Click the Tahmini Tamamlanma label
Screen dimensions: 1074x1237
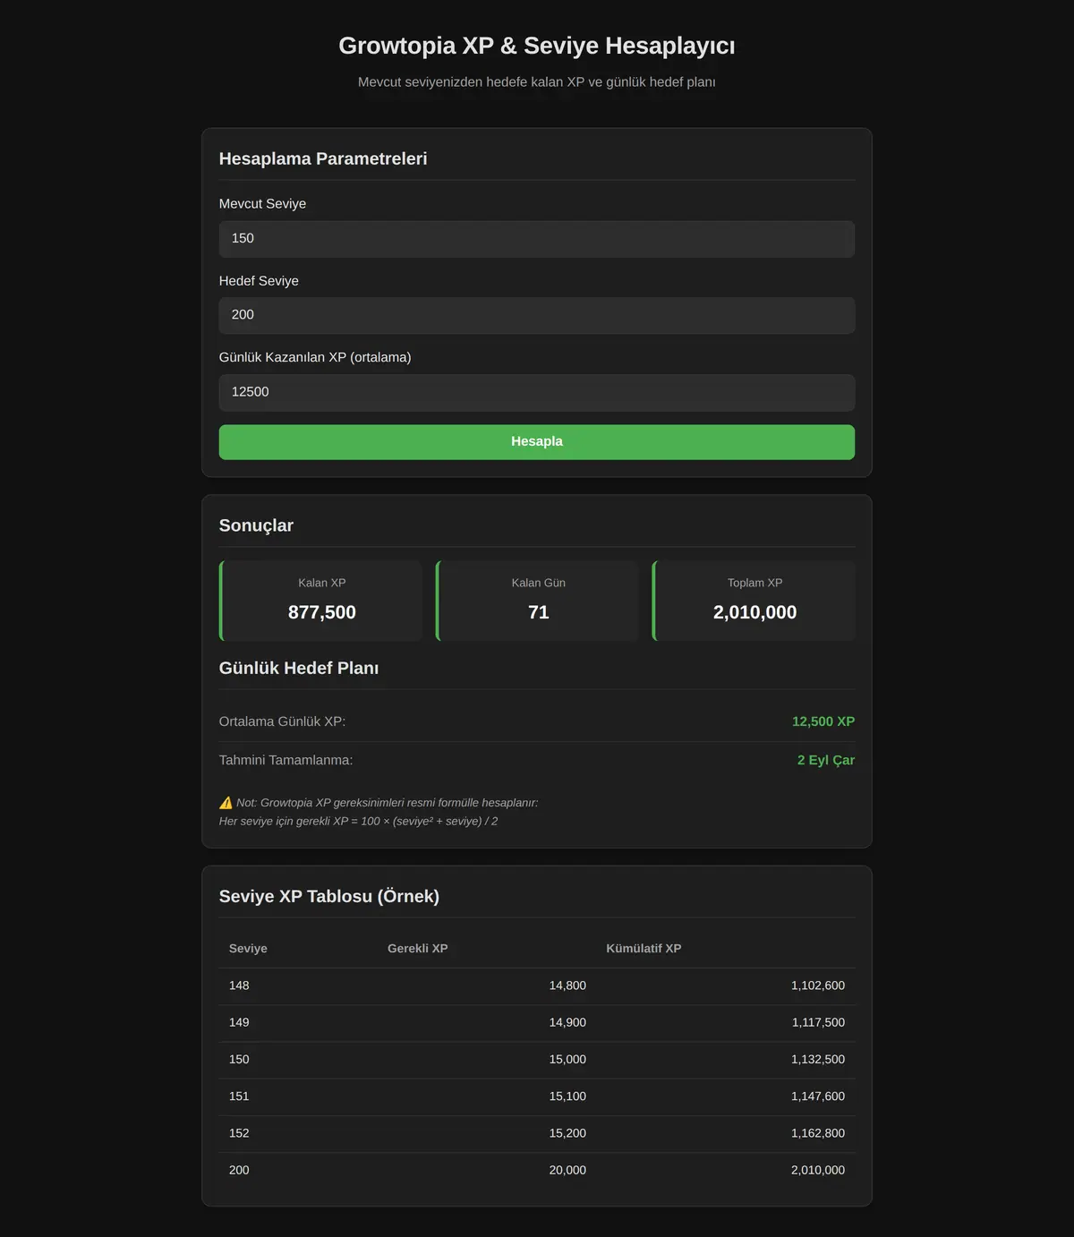286,760
